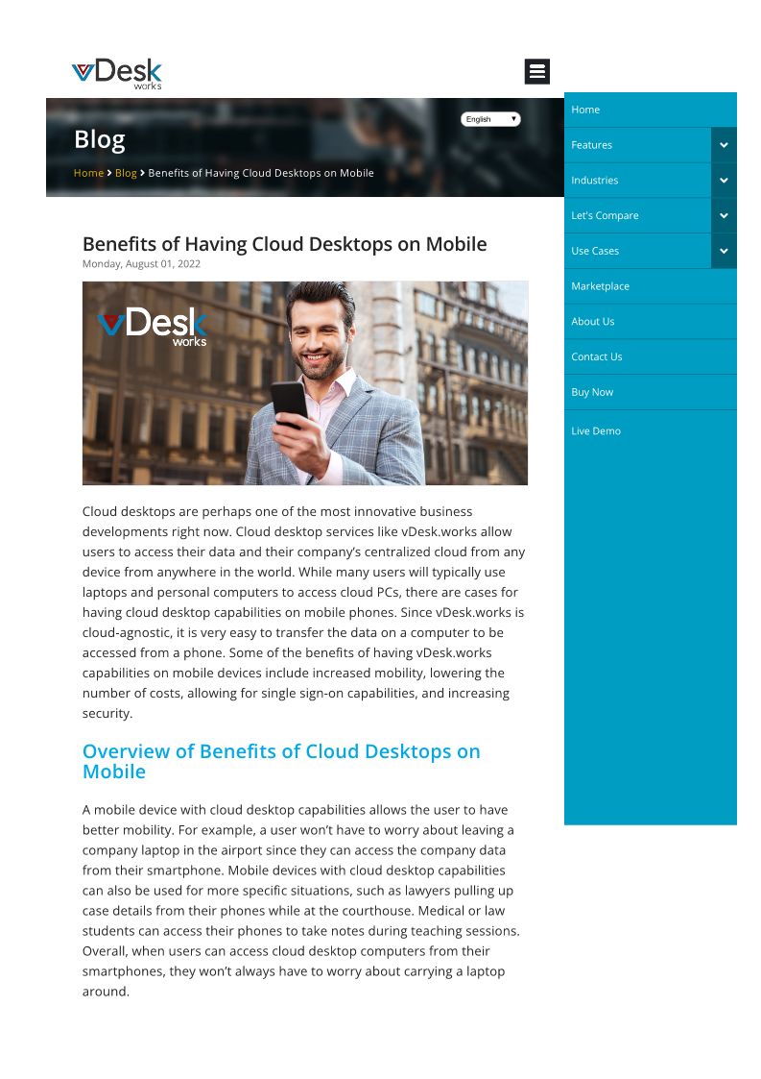This screenshot has height=1079, width=761.
Task: Click the Use Cases menu label
Action: click(x=595, y=251)
